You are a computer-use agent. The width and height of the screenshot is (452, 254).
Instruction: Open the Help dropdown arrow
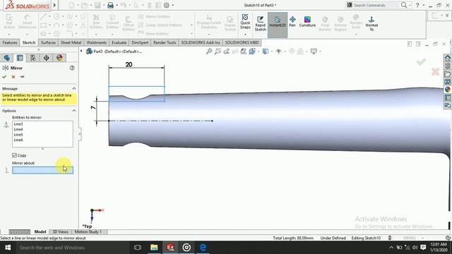coord(424,5)
